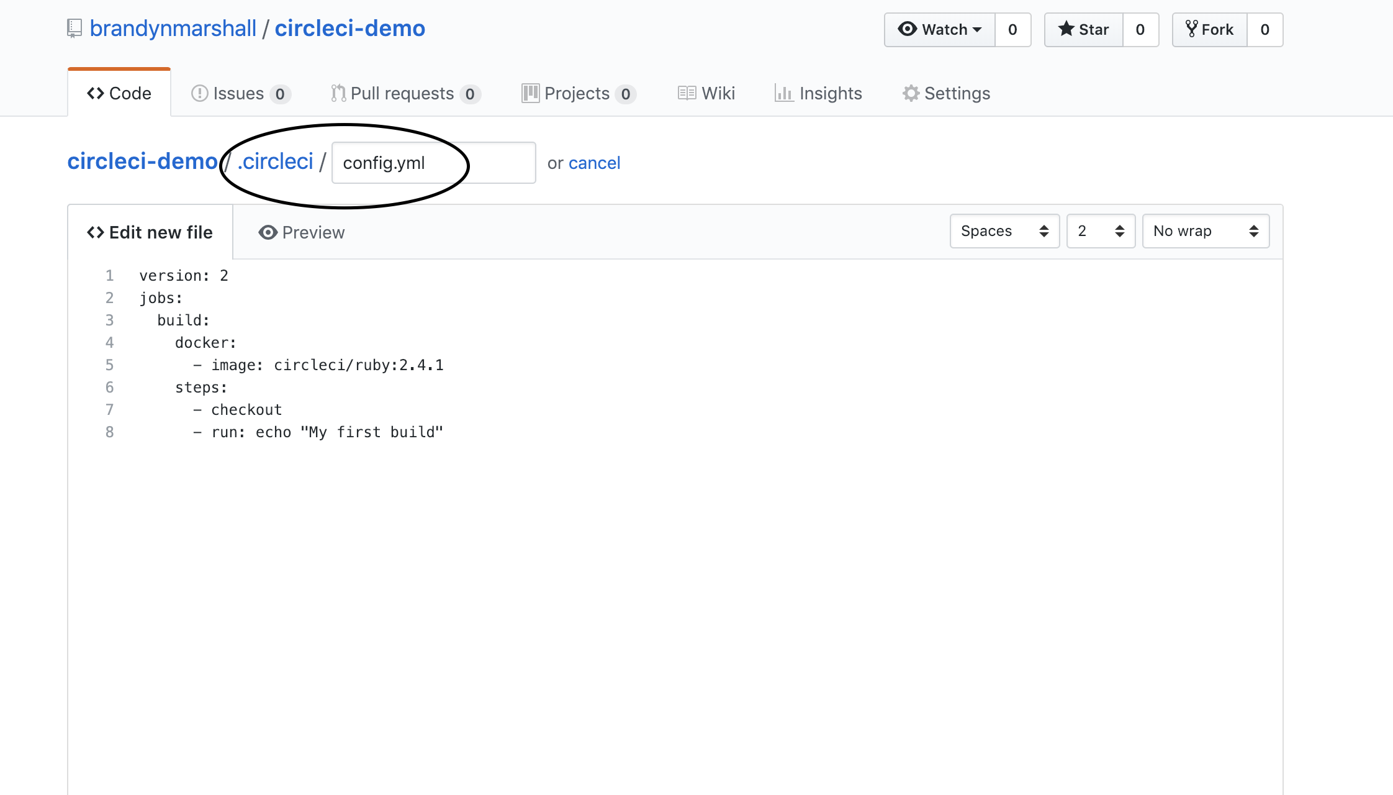
Task: Click the fork icon on Fork button
Action: (x=1192, y=29)
